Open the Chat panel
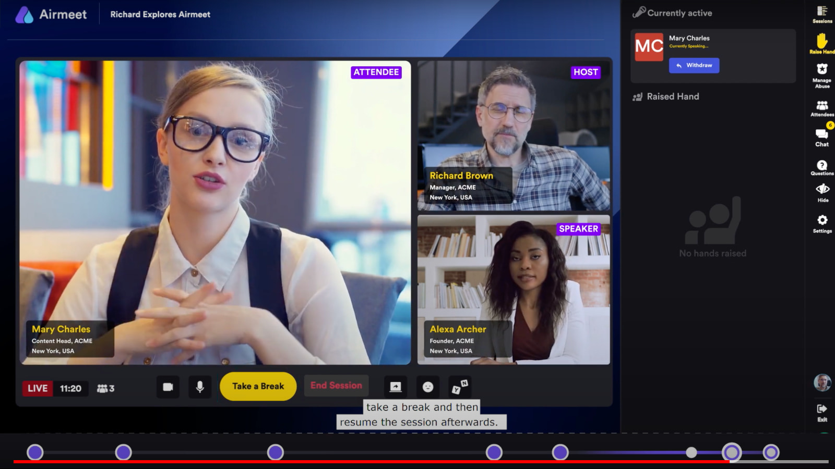Viewport: 835px width, 469px height. click(x=822, y=138)
